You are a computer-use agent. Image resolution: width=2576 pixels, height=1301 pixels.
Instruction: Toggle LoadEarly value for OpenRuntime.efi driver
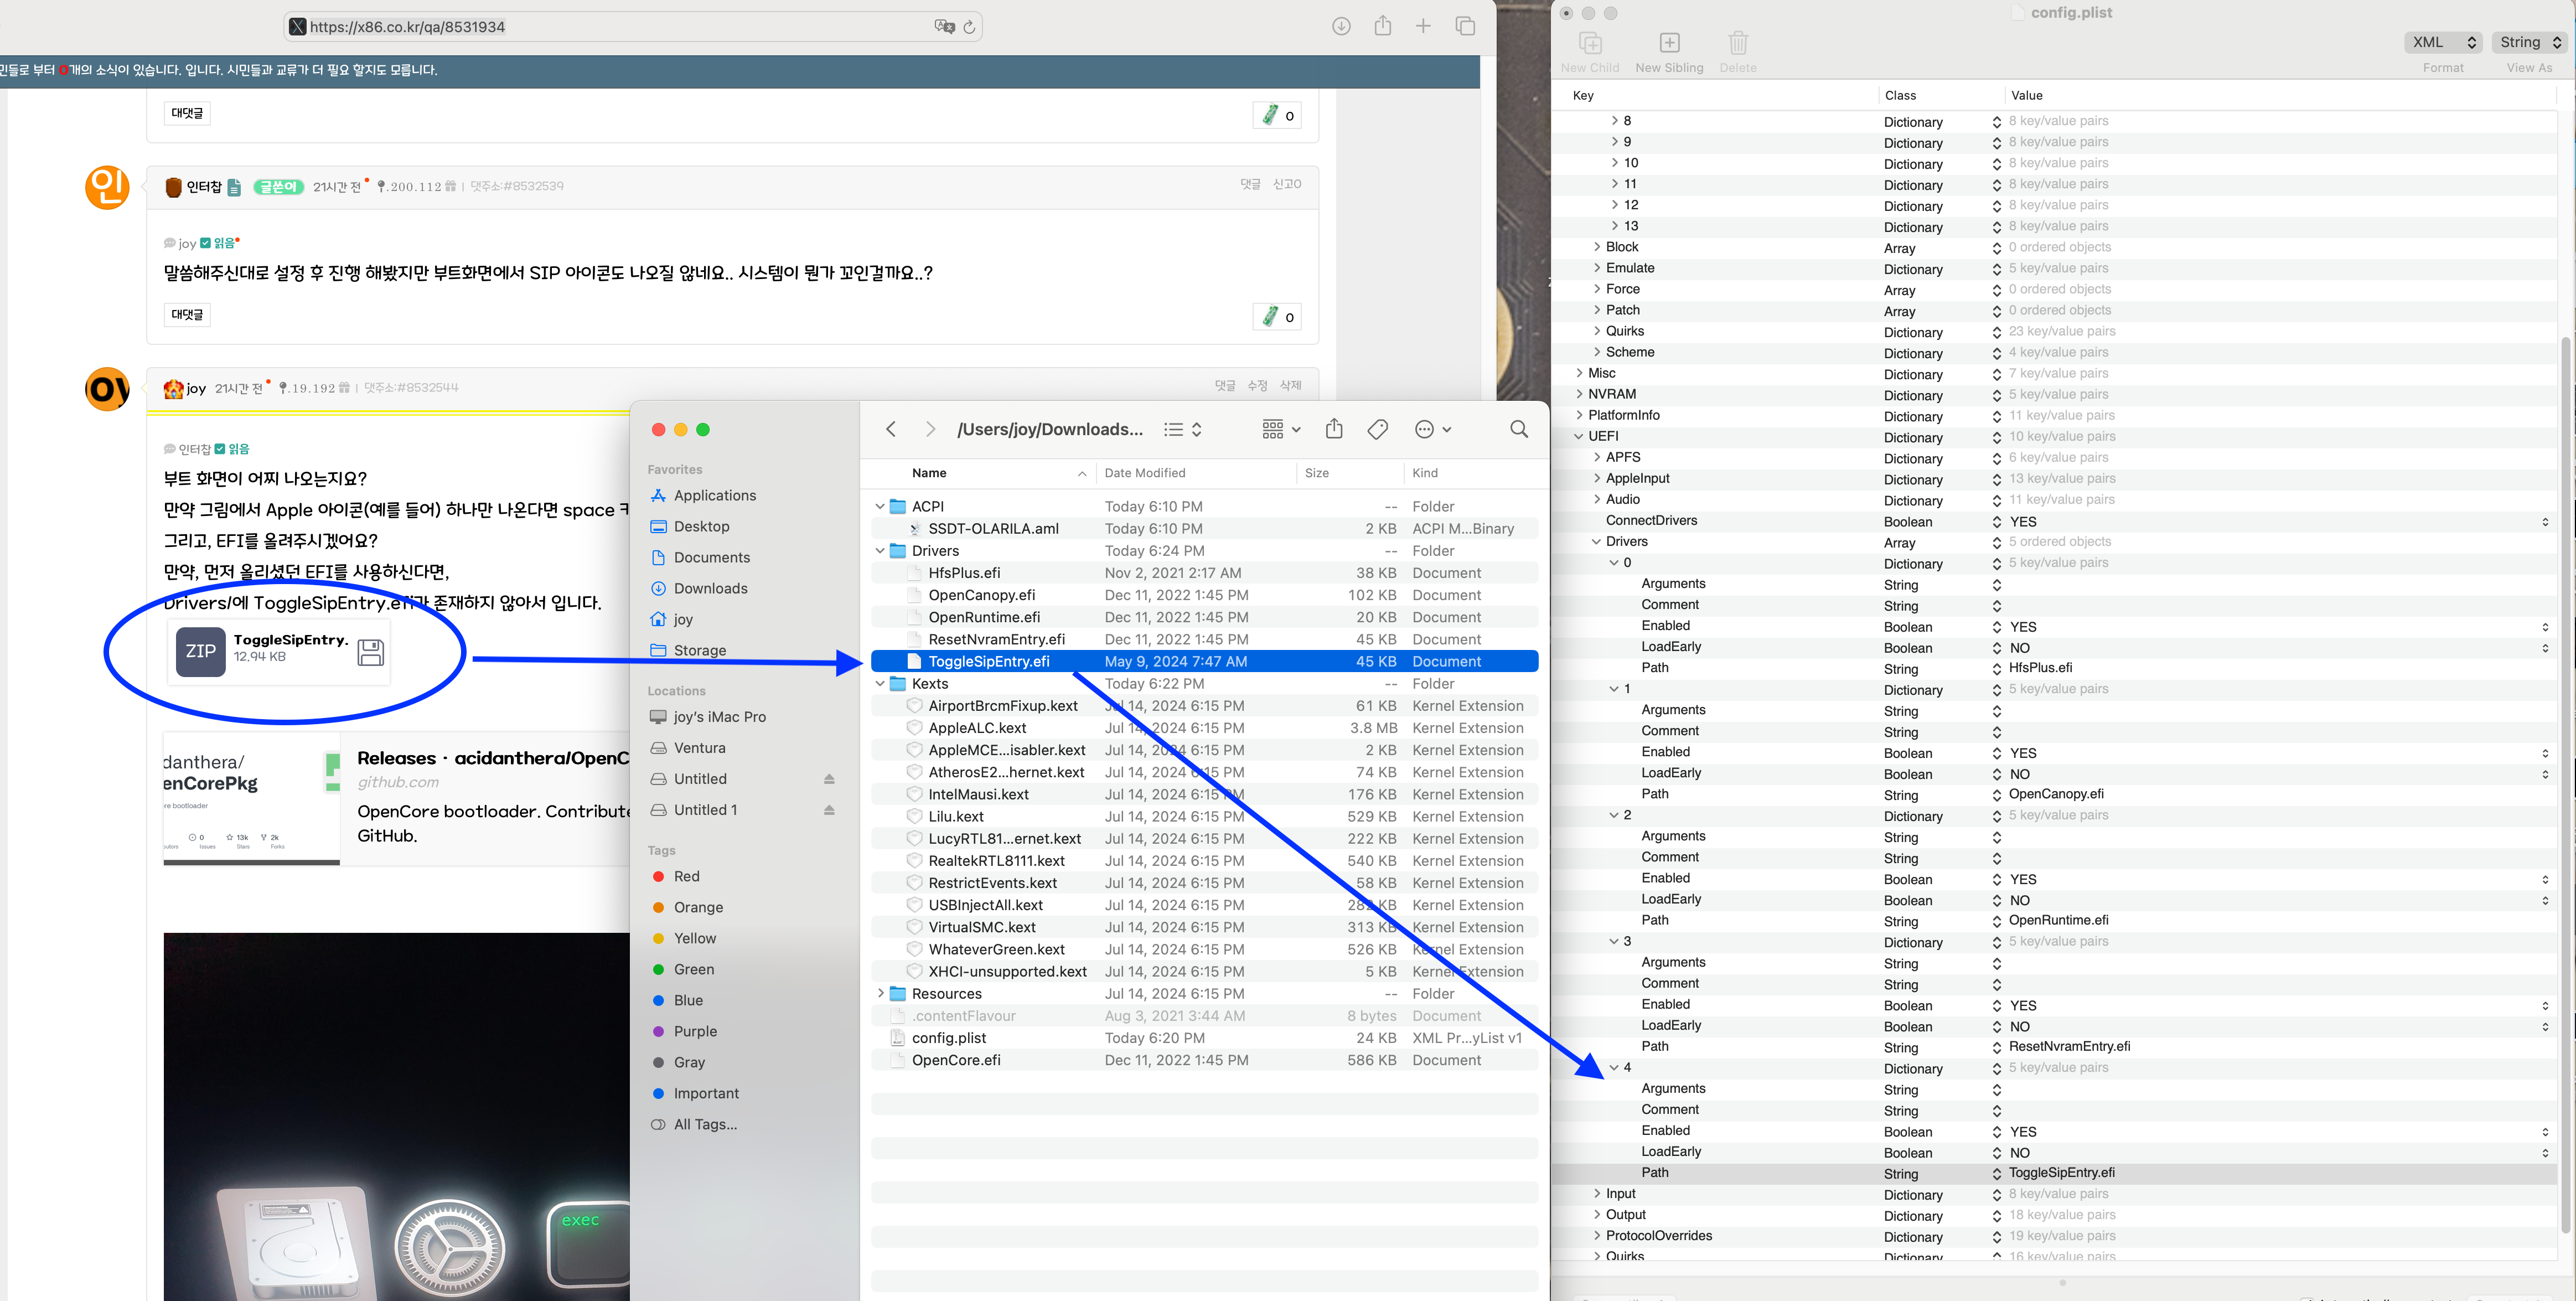coord(2545,900)
